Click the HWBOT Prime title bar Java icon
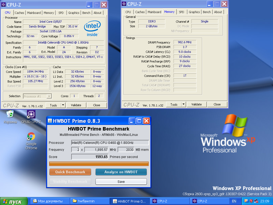Screen dimensions: 273x205 coord(50,121)
